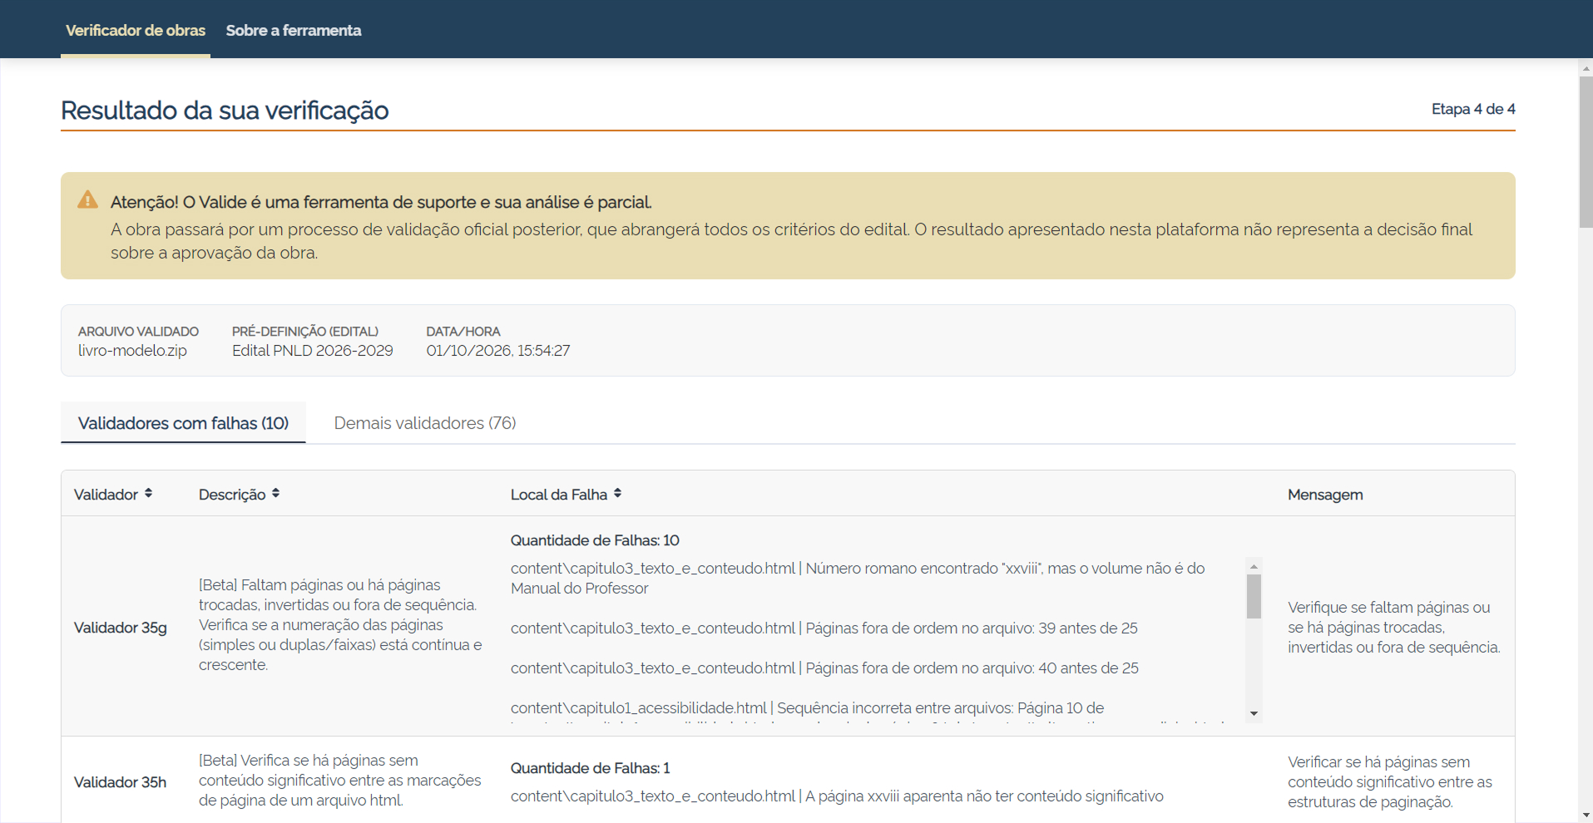Click the '39 antes de 25' failure entry
Viewport: 1593px width, 823px height.
coord(824,628)
